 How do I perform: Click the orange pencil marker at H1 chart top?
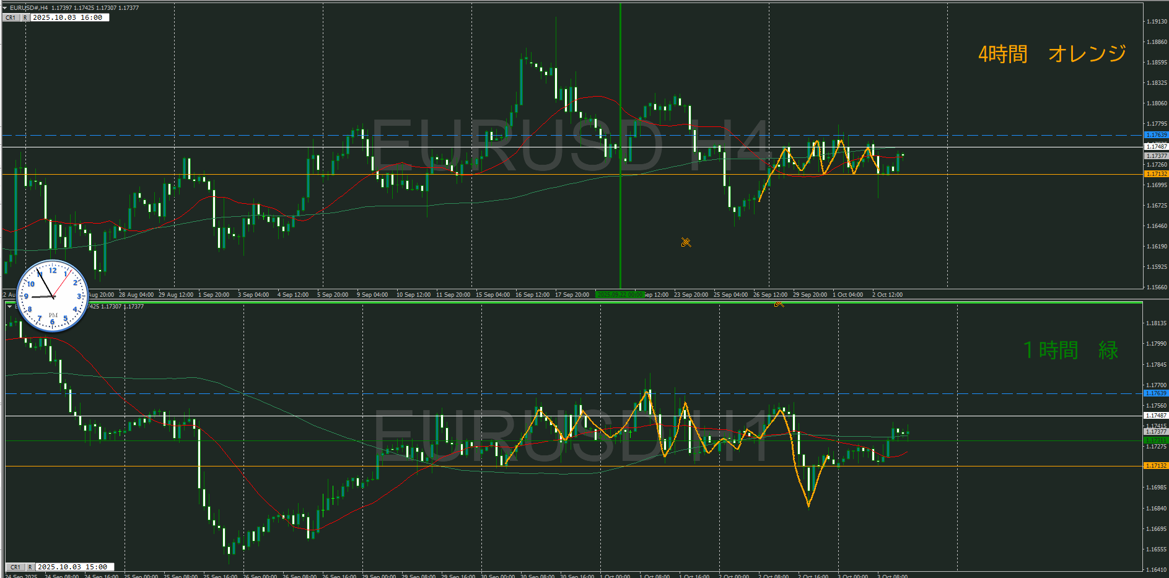pos(779,304)
